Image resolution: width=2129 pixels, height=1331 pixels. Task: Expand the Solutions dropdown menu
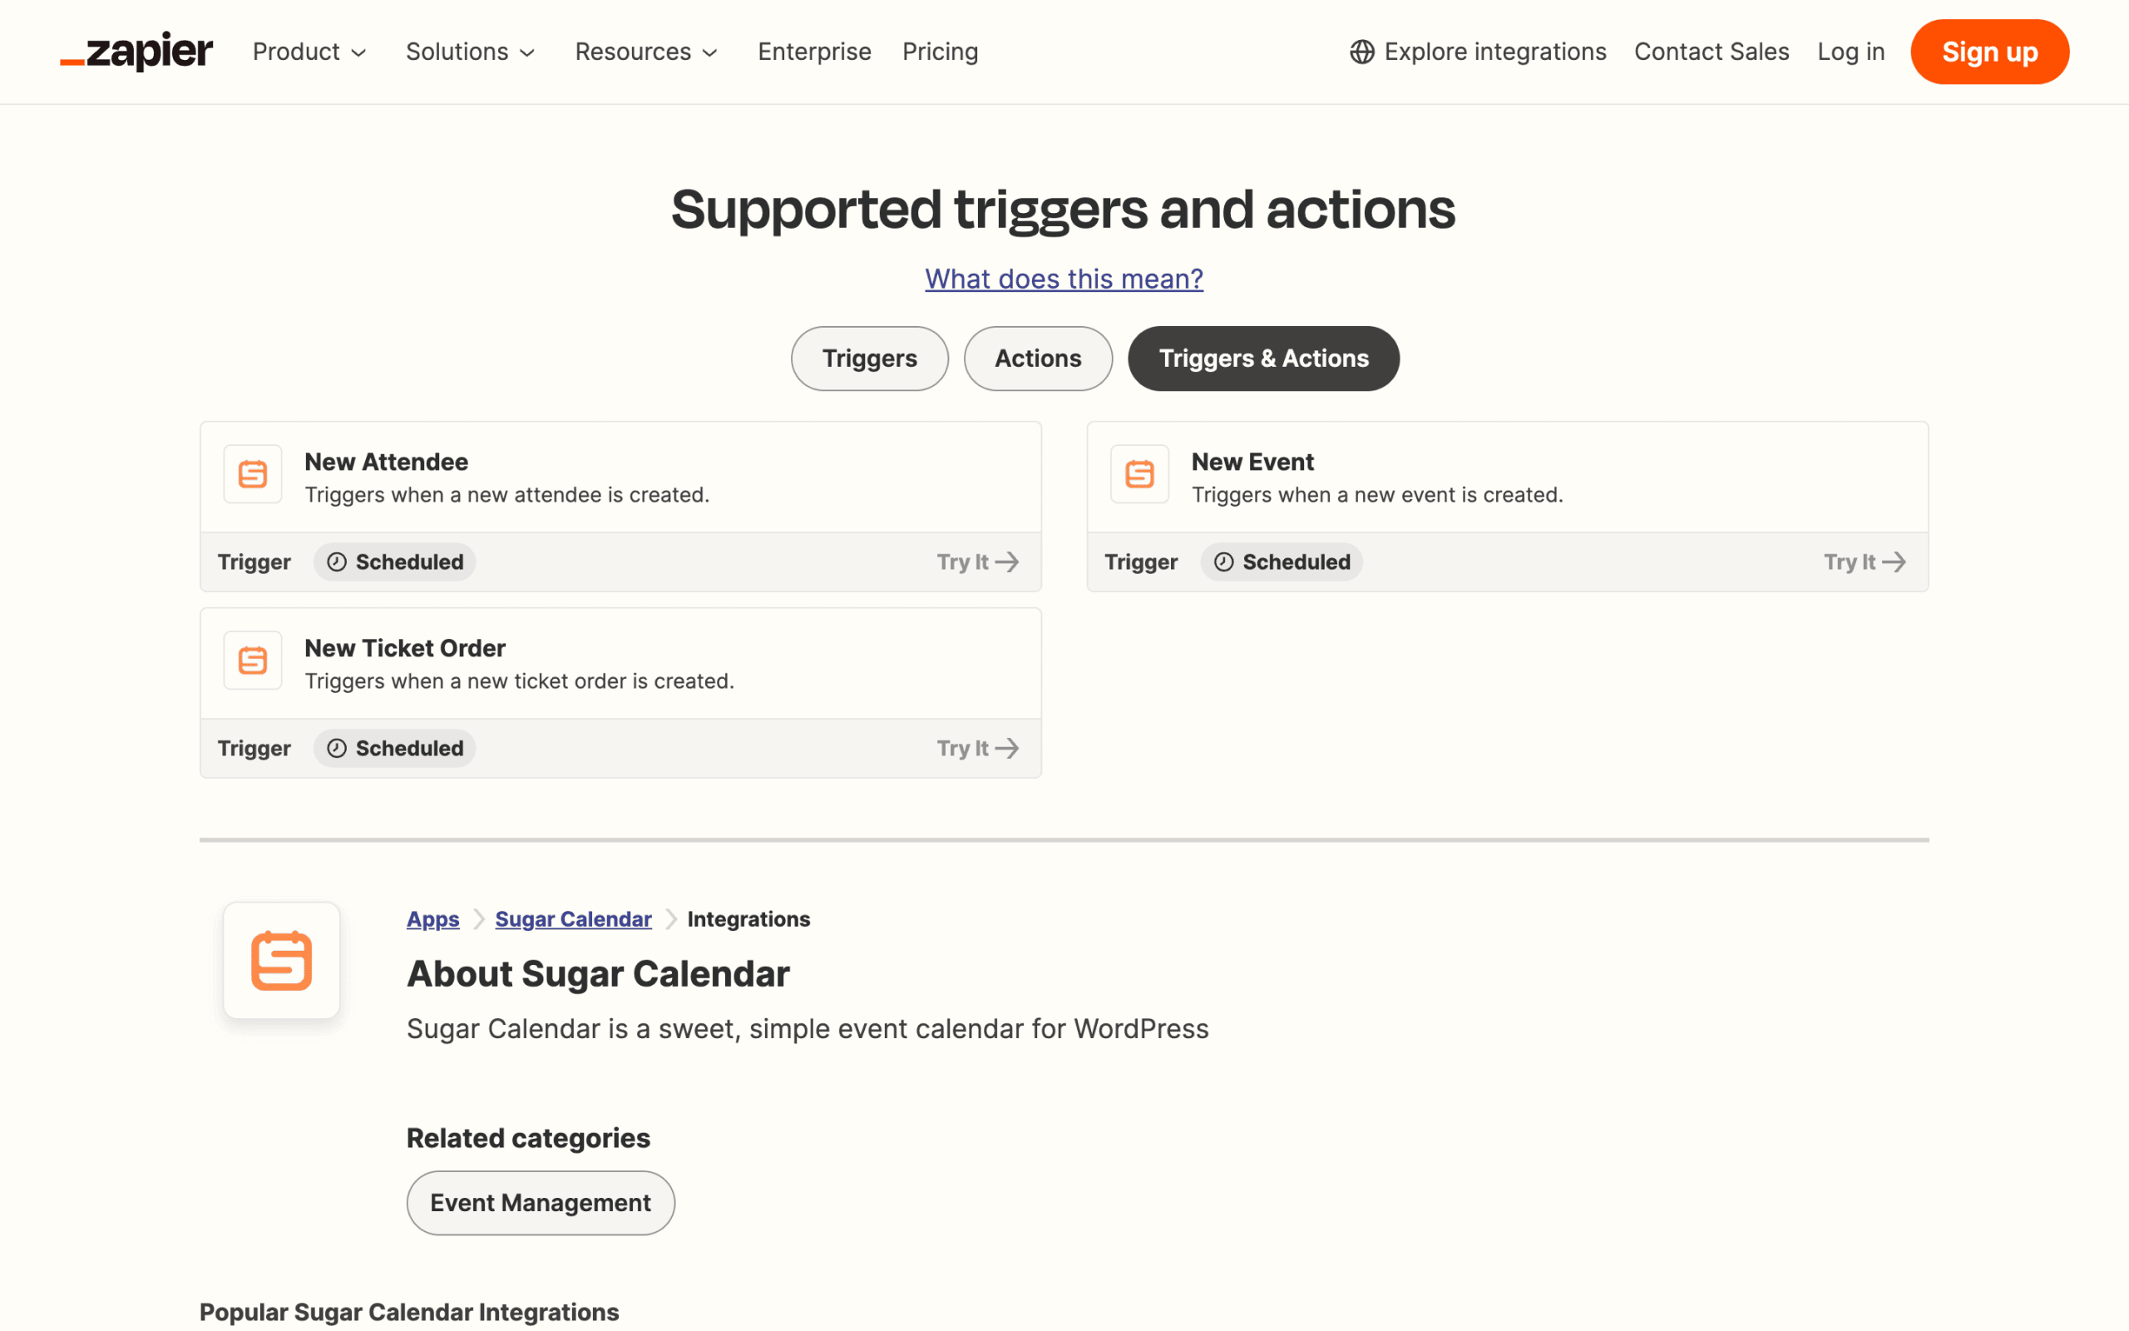pyautogui.click(x=470, y=52)
